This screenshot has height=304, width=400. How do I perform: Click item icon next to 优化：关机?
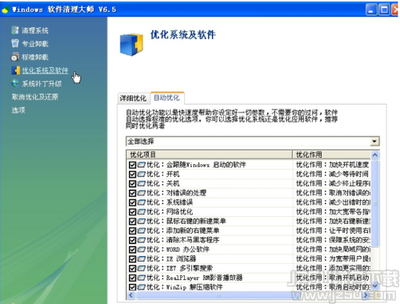point(142,183)
